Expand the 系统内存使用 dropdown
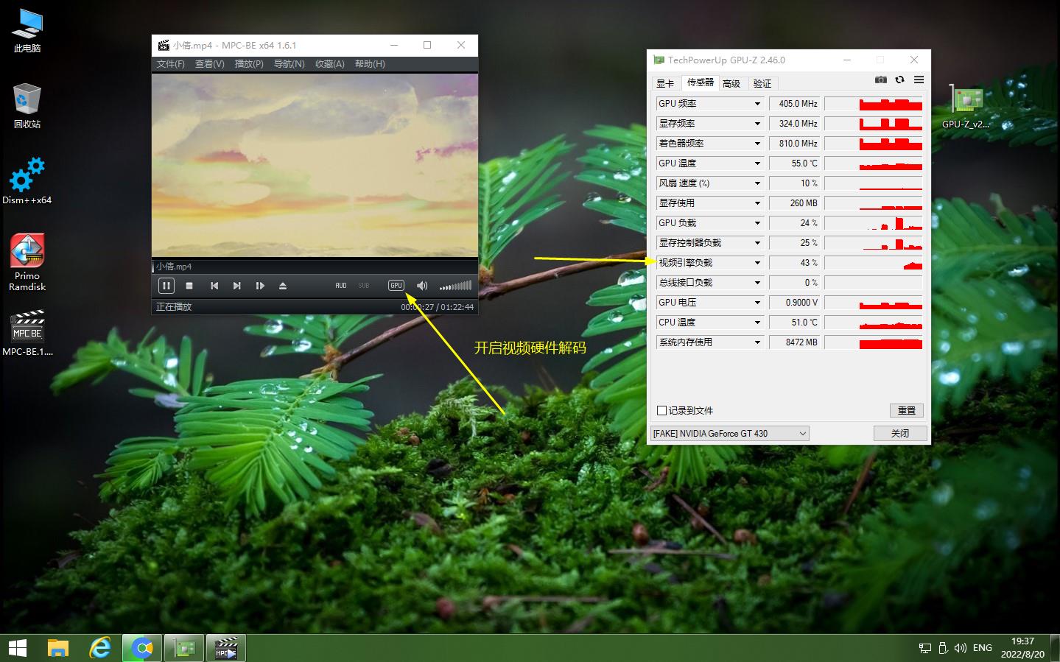 [x=757, y=342]
